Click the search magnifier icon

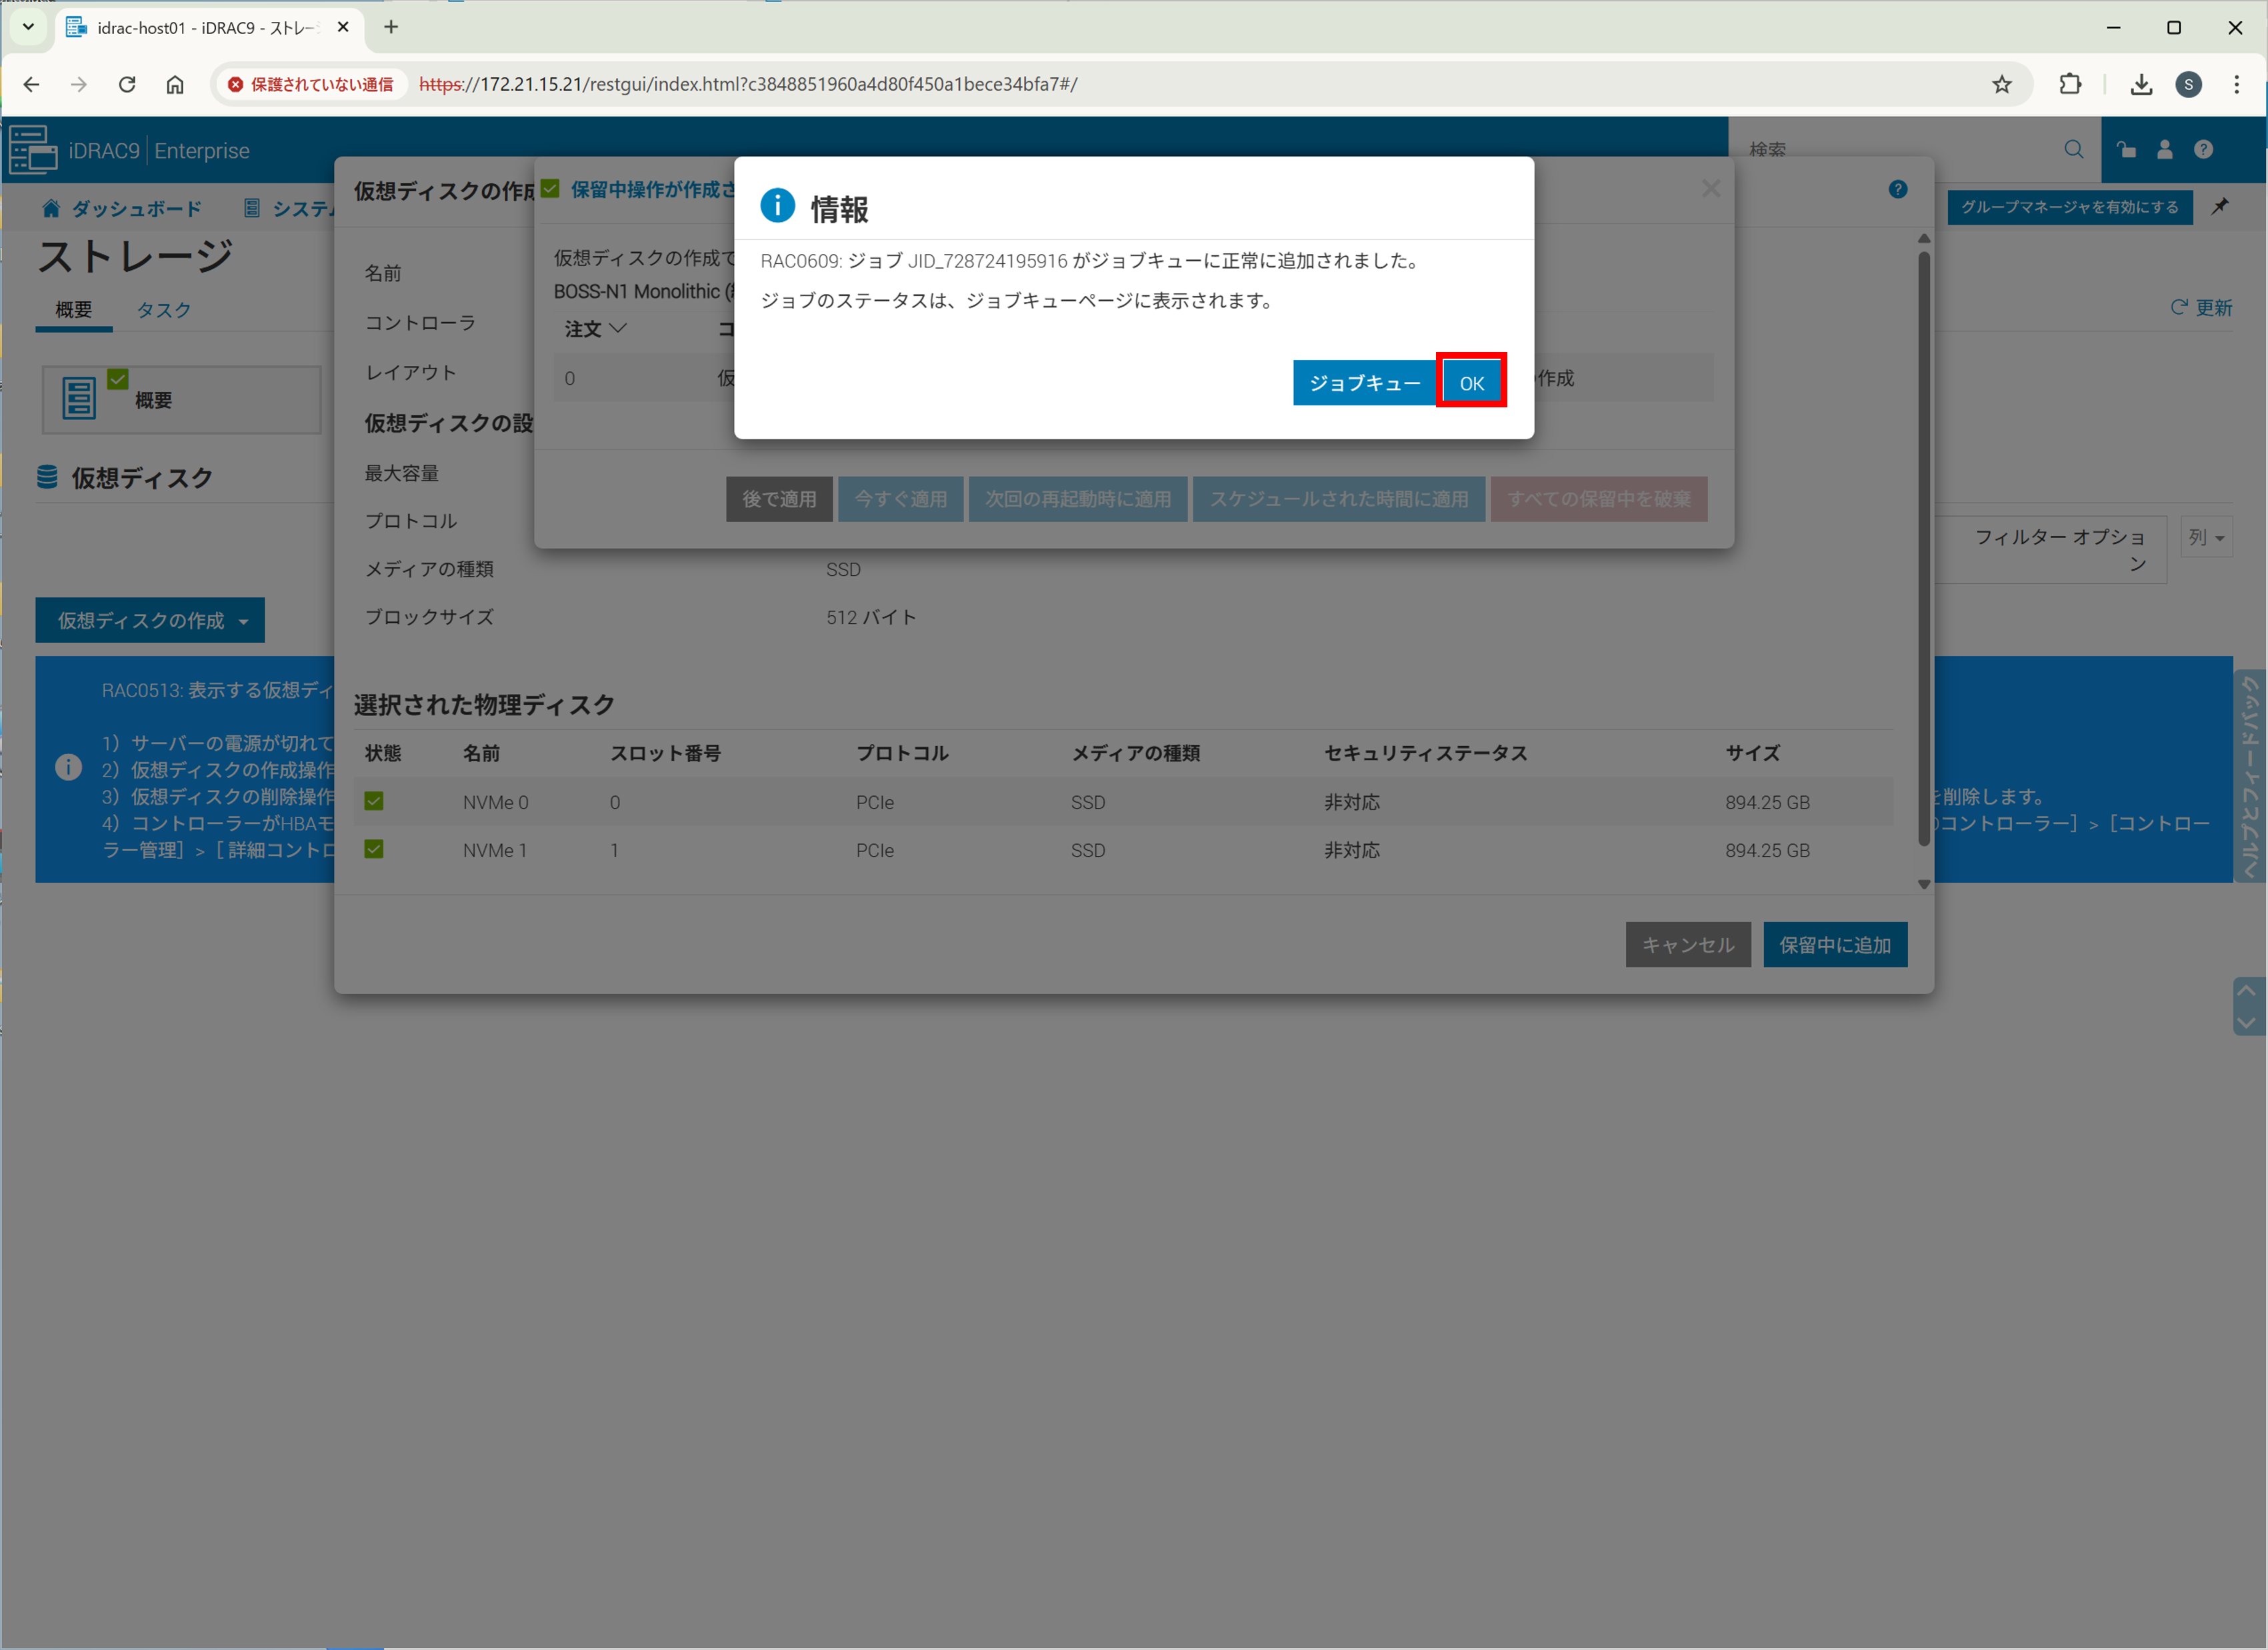2073,150
